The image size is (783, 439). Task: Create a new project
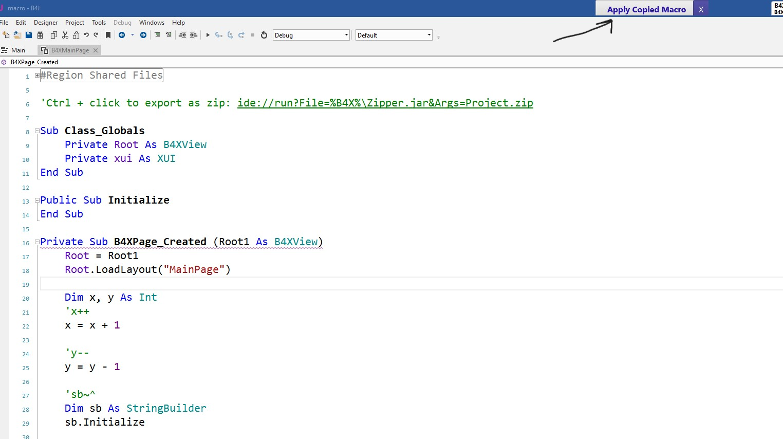coord(6,35)
